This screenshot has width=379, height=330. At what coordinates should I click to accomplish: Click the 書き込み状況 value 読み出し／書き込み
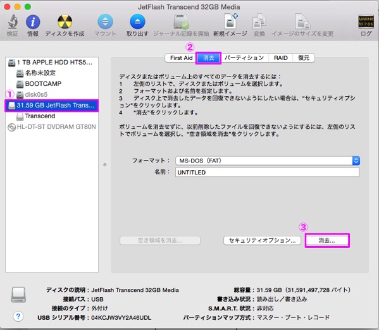(x=282, y=299)
